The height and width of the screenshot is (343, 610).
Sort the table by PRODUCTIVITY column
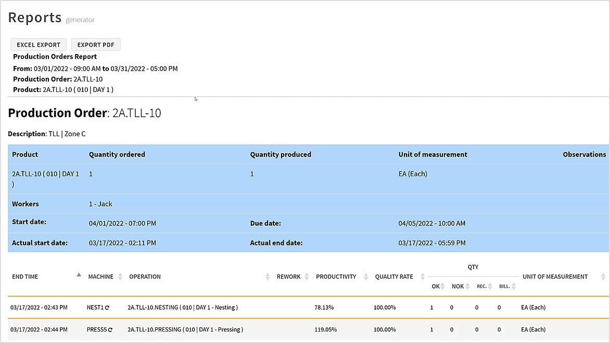coord(365,276)
